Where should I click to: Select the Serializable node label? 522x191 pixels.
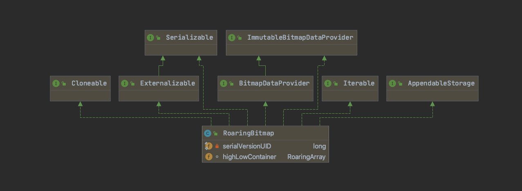click(189, 38)
